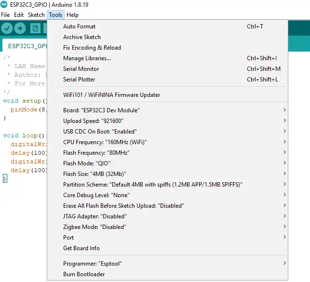Screen dimensions: 310x282
Task: Expand the Port submenu
Action: 68,238
